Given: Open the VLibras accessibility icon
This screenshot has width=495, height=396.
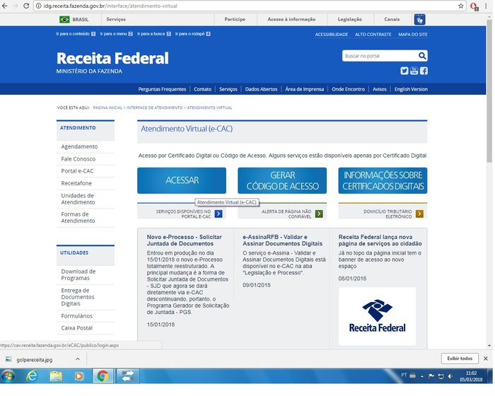Looking at the screenshot, I should (419, 19).
